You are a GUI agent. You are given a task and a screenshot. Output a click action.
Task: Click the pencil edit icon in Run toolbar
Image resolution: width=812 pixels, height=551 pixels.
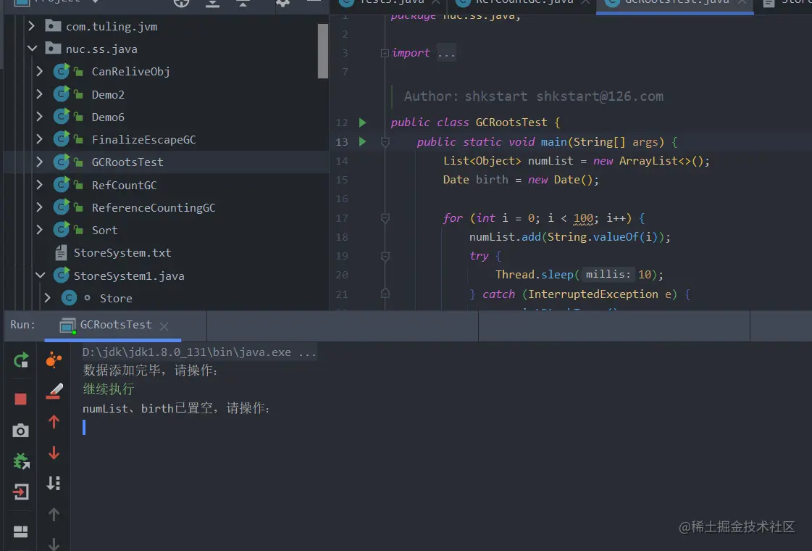coord(54,391)
